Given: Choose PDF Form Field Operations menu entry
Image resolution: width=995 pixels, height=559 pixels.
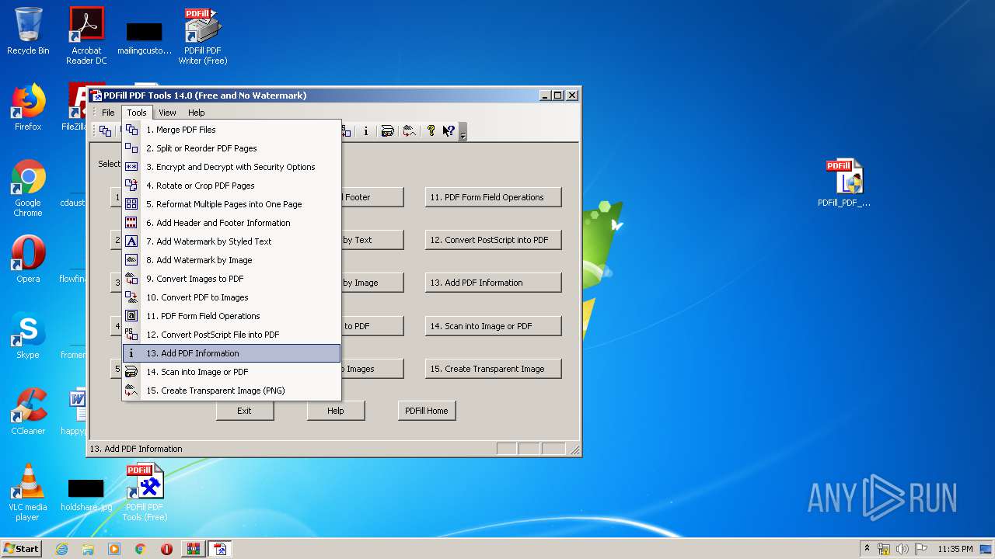Looking at the screenshot, I should pos(232,316).
